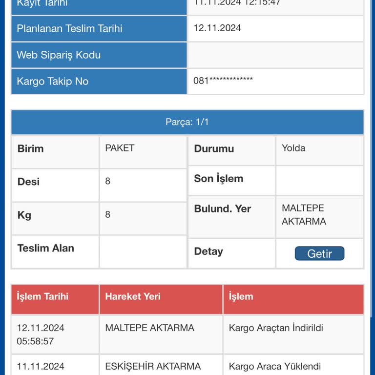Select Kargo Araca Yüklendi entry

click(x=274, y=366)
